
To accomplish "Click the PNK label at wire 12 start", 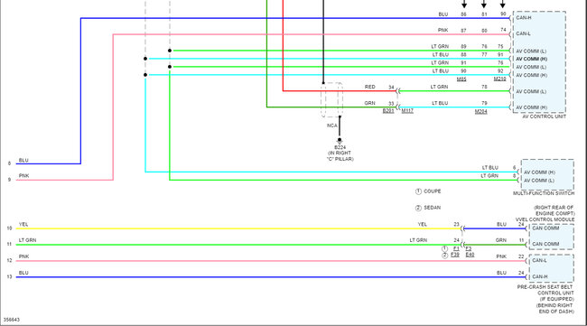I will tap(23, 256).
